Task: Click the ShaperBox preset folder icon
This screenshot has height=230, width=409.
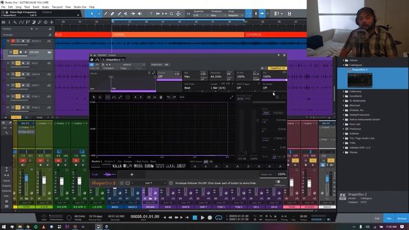Action: [x=128, y=183]
